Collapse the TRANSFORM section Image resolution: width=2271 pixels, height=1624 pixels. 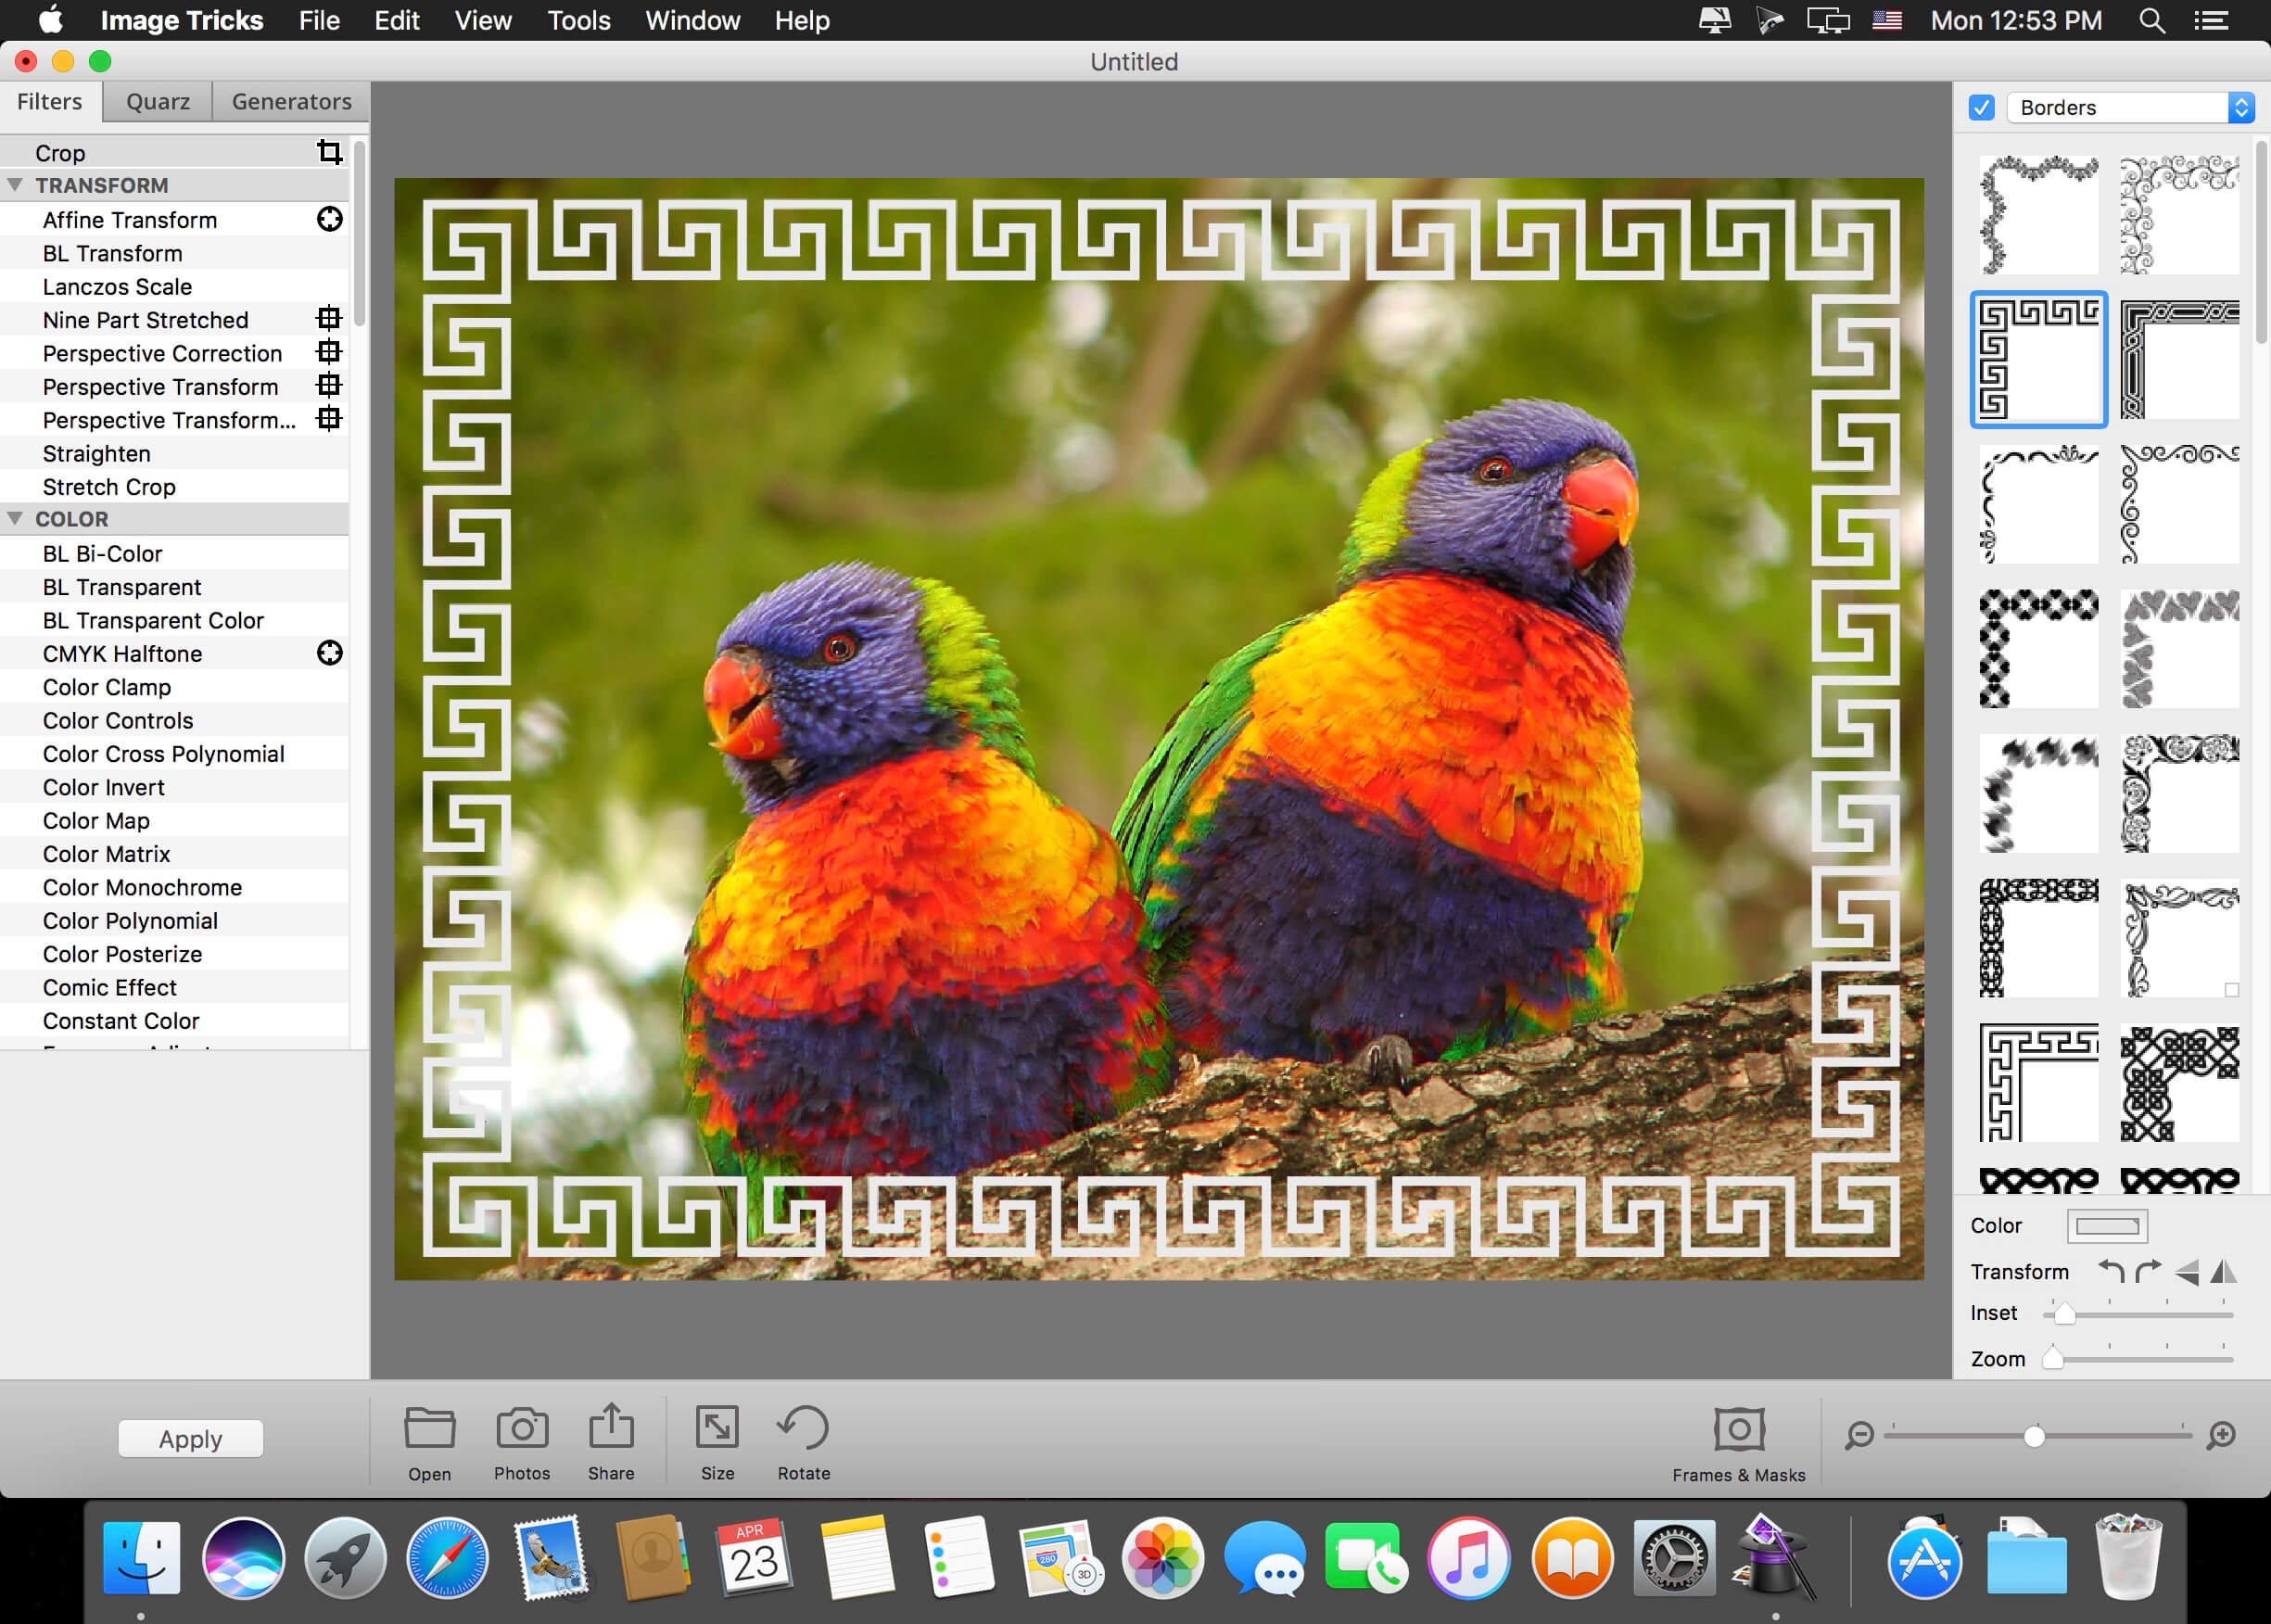(x=15, y=185)
